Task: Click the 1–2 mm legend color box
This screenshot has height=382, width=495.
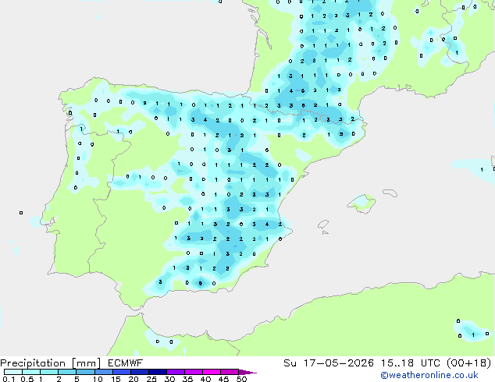Action: click(49, 372)
